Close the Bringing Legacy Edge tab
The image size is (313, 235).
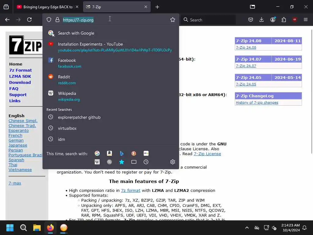click(77, 7)
